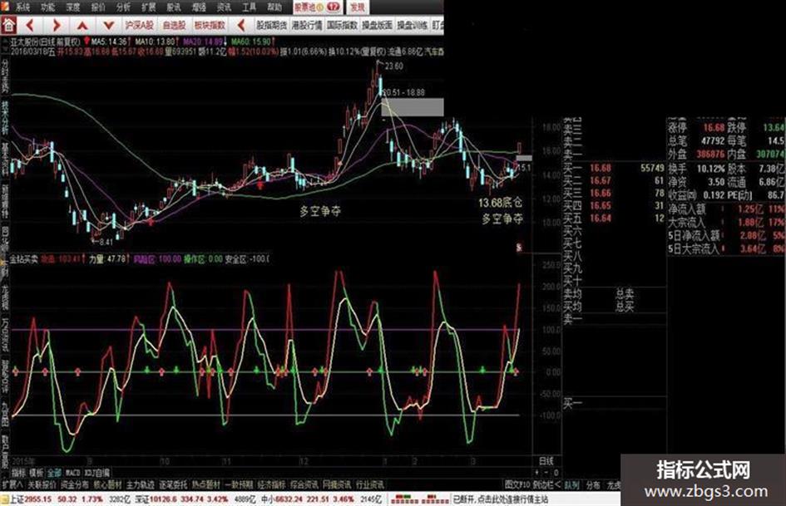Viewport: 786px width, 506px height.
Task: Click the yellow icon before 上证 in the status bar
Action: [4, 499]
